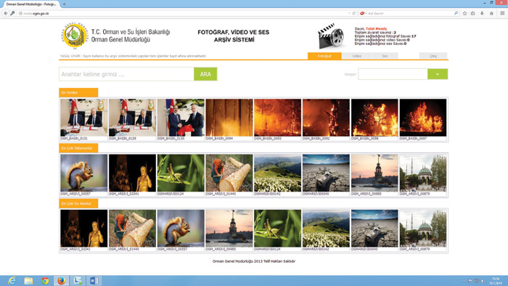This screenshot has width=508, height=286.
Task: Click the En Yeniler section header
Action: (x=78, y=92)
